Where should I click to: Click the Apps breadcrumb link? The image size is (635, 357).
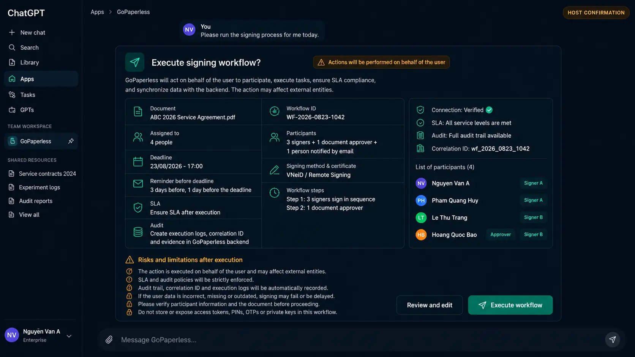(97, 12)
